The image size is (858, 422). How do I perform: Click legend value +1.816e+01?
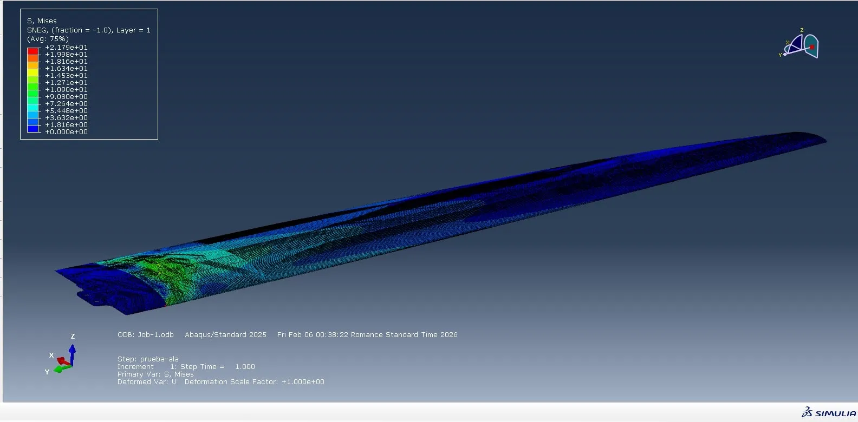[66, 62]
